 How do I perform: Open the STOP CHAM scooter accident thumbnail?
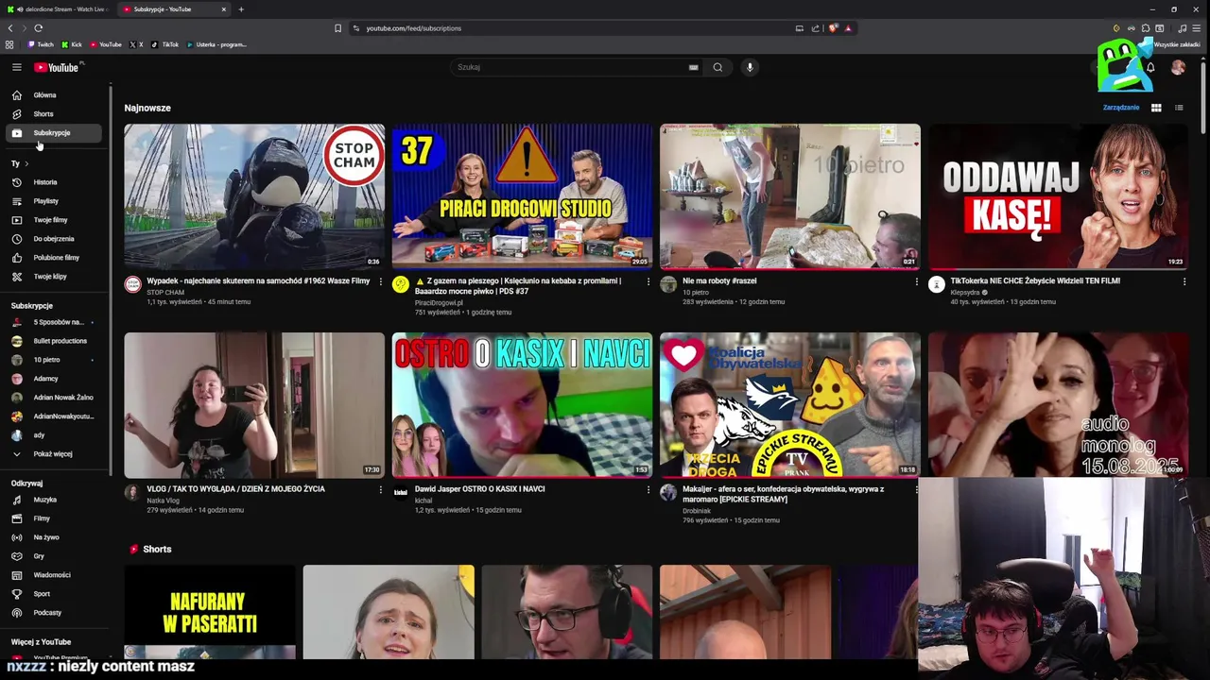254,196
